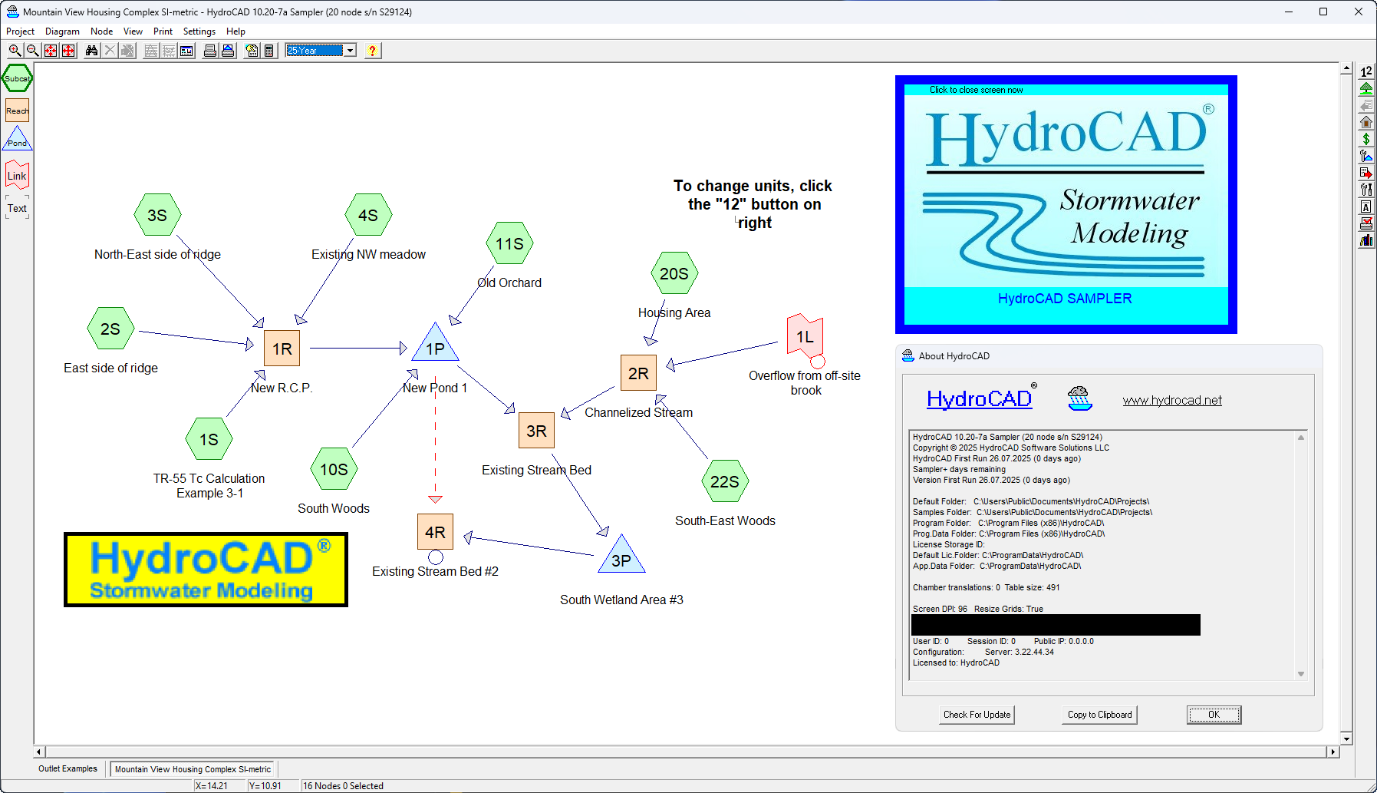Screen dimensions: 1377x793
Task: Click the Find binoculars icon
Action: pyautogui.click(x=91, y=51)
